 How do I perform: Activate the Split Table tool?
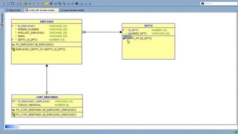(17, 3)
